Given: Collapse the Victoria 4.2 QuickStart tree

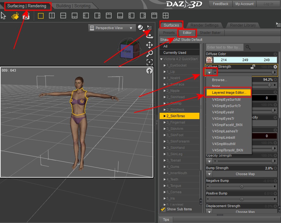Looking at the screenshot, I should click(x=161, y=59).
